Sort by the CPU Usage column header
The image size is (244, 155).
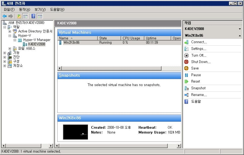pyautogui.click(x=133, y=38)
